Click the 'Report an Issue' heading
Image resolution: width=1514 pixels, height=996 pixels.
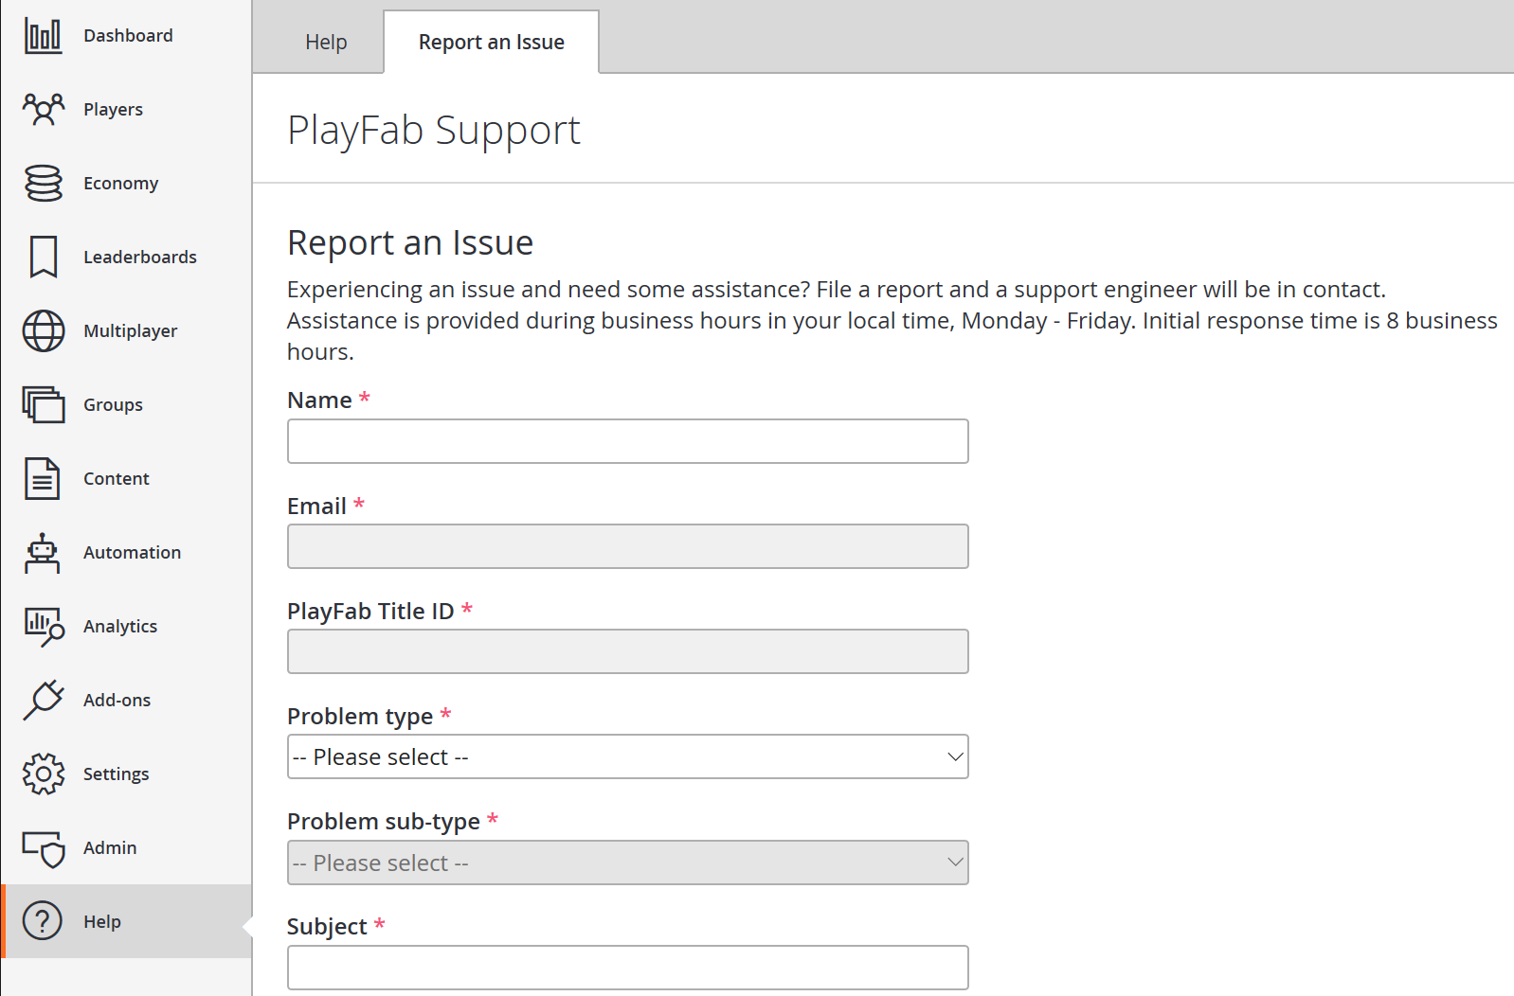point(410,243)
